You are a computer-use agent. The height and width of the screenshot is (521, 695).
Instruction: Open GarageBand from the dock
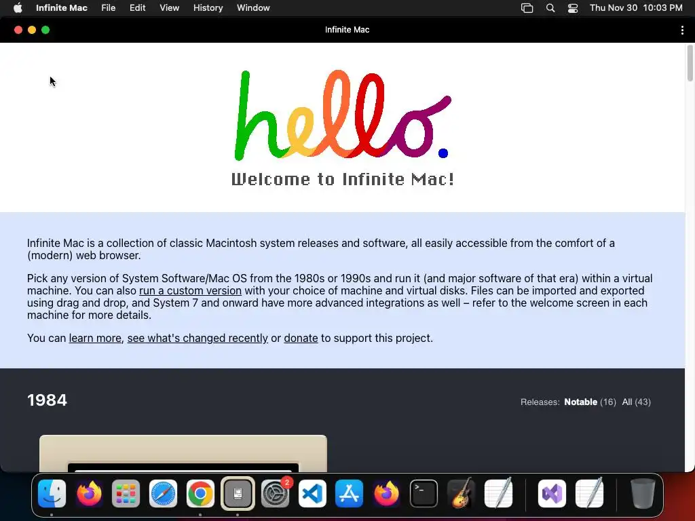click(461, 493)
